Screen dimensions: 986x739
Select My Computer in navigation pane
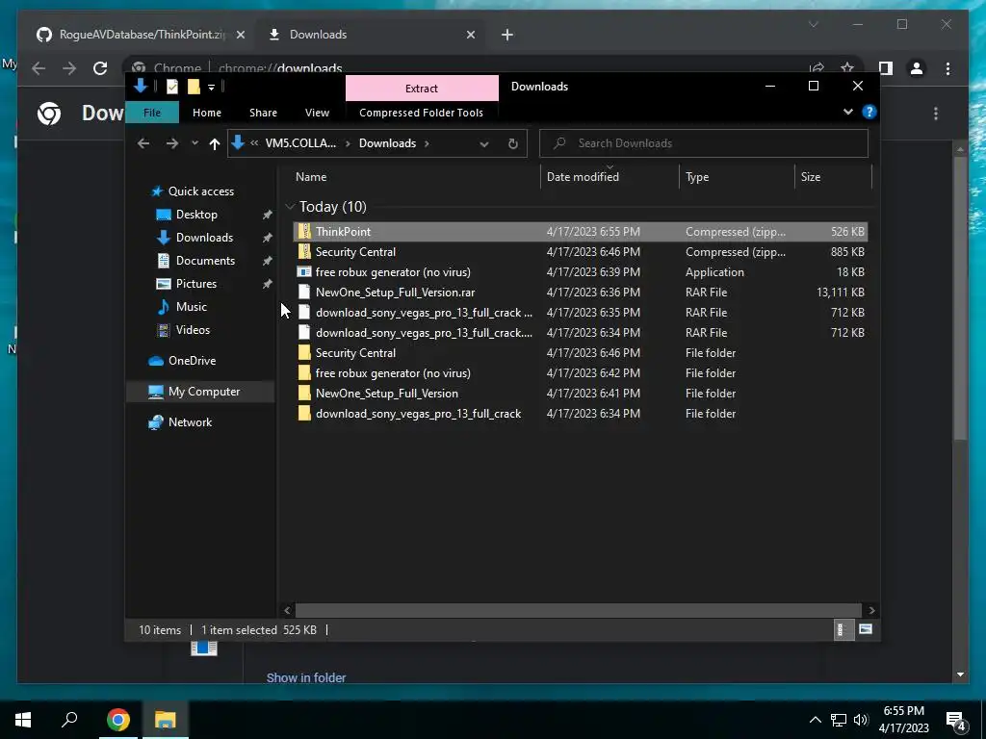pos(204,392)
